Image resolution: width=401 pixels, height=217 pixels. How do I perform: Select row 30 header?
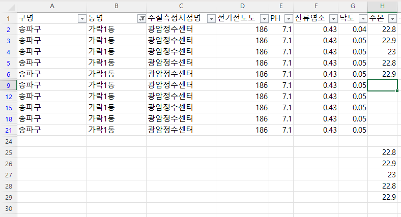pyautogui.click(x=9, y=208)
